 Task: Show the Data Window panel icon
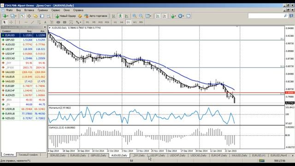29,16
